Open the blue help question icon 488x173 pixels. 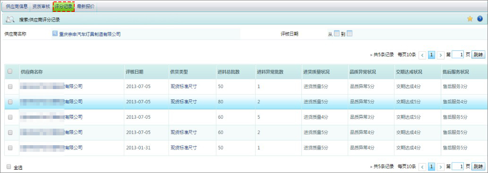click(480, 19)
